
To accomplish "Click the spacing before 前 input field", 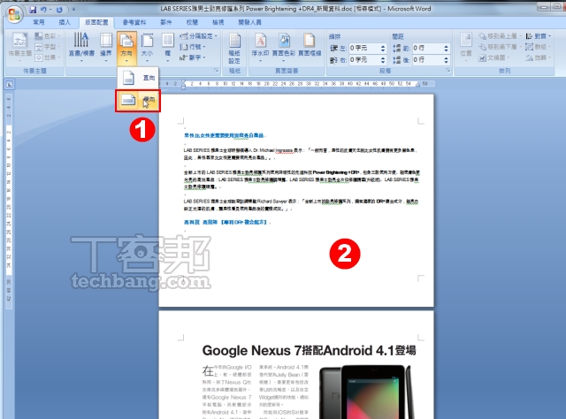I will [x=427, y=48].
